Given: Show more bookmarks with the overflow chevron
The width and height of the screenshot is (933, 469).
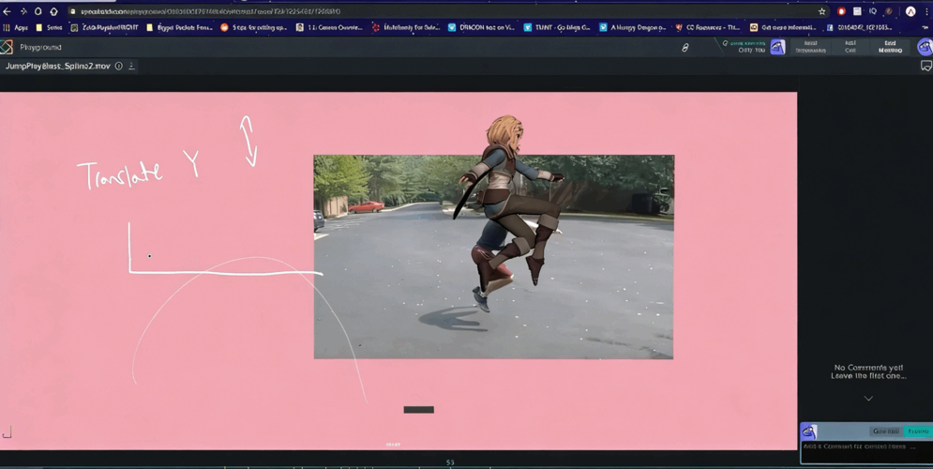Looking at the screenshot, I should click(925, 28).
